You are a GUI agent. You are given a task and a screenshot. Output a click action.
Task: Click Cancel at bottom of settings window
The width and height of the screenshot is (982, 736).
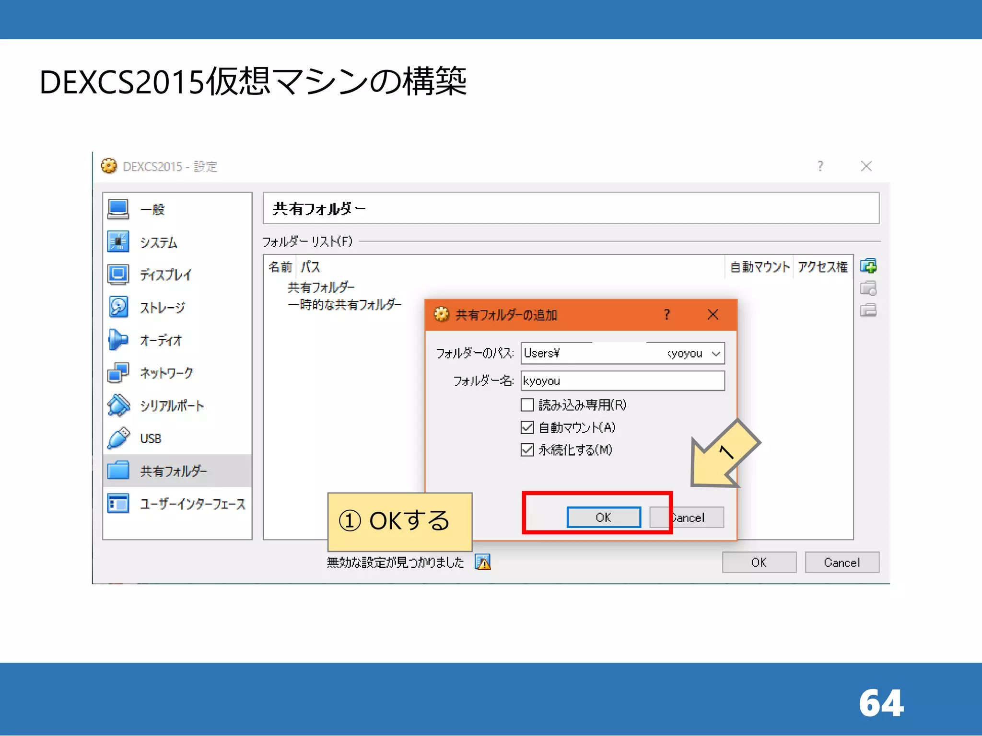click(842, 562)
